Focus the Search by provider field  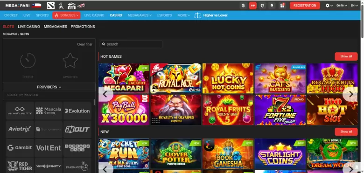click(x=49, y=95)
